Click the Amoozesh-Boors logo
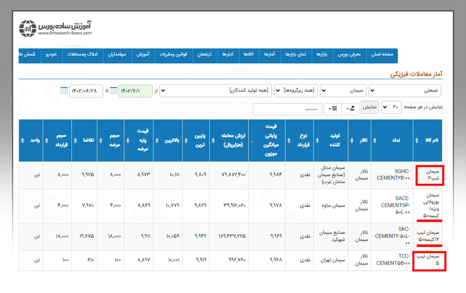This screenshot has width=466, height=293. coord(56,28)
